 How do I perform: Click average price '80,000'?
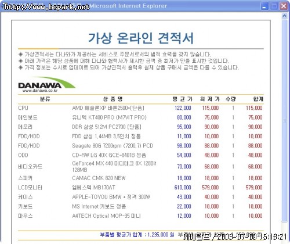click(x=184, y=117)
